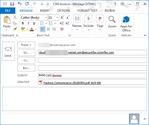Image resolution: width=149 pixels, height=125 pixels.
Task: Open Clipboard pane launcher
Action: pyautogui.click(x=17, y=35)
